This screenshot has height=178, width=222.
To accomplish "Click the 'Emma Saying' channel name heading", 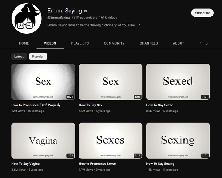I will 64,11.
